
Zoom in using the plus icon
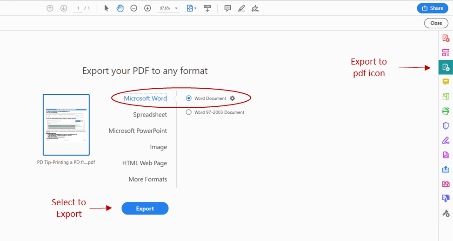click(147, 8)
